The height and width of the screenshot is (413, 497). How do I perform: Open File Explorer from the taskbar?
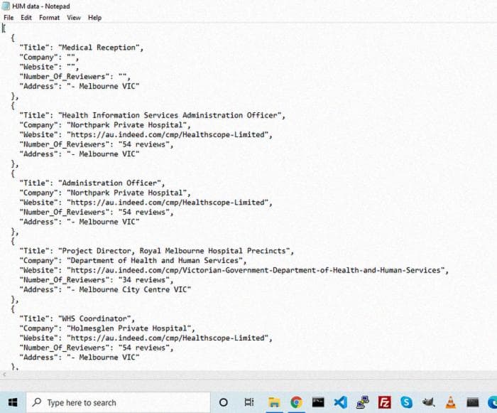pos(274,402)
